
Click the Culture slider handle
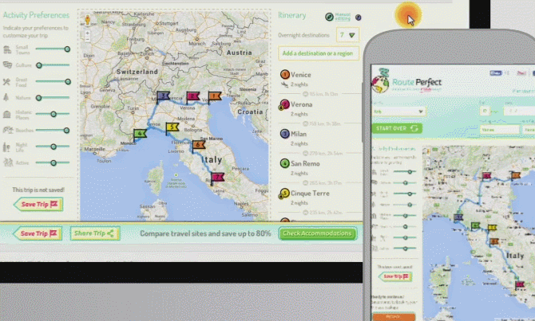coord(39,65)
